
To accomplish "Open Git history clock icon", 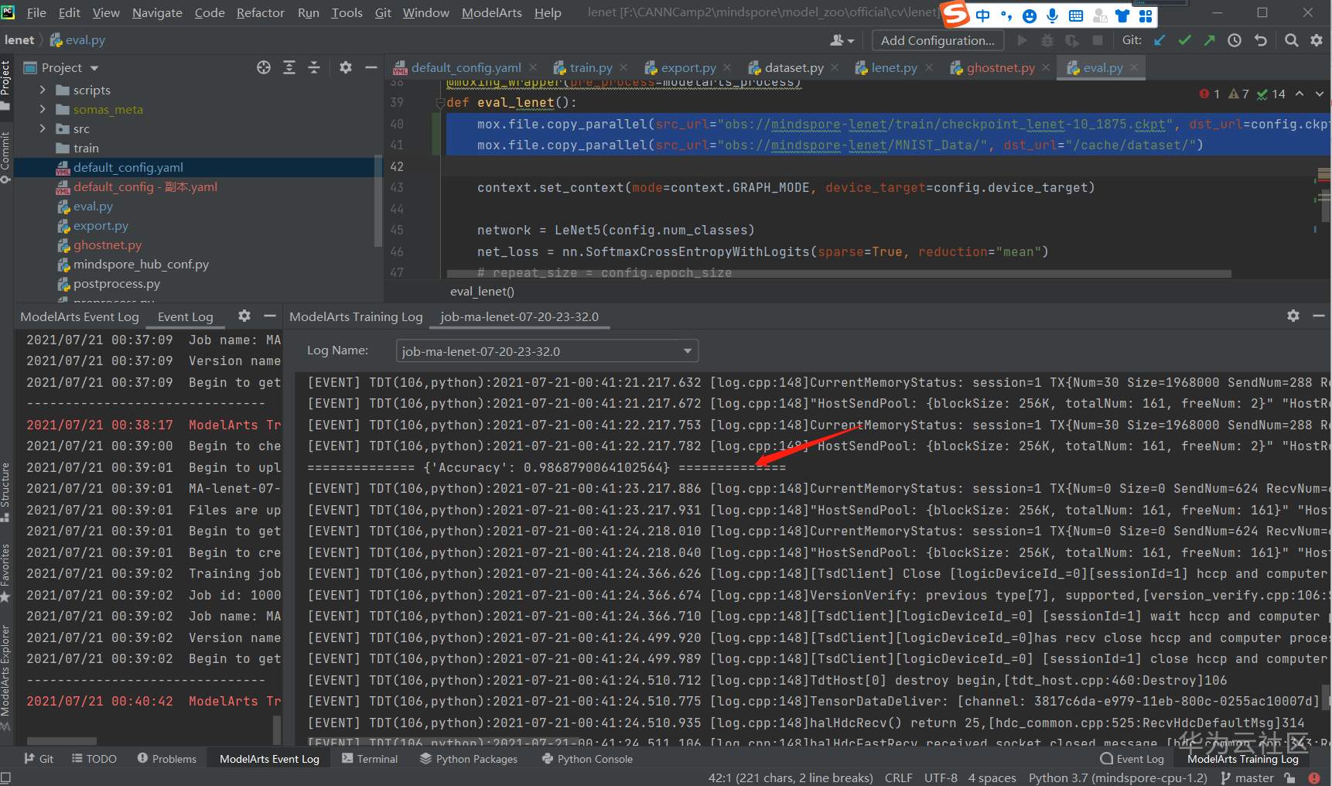I will (1235, 40).
